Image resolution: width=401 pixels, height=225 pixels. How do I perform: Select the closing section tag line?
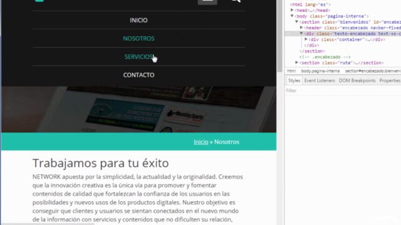(312, 51)
